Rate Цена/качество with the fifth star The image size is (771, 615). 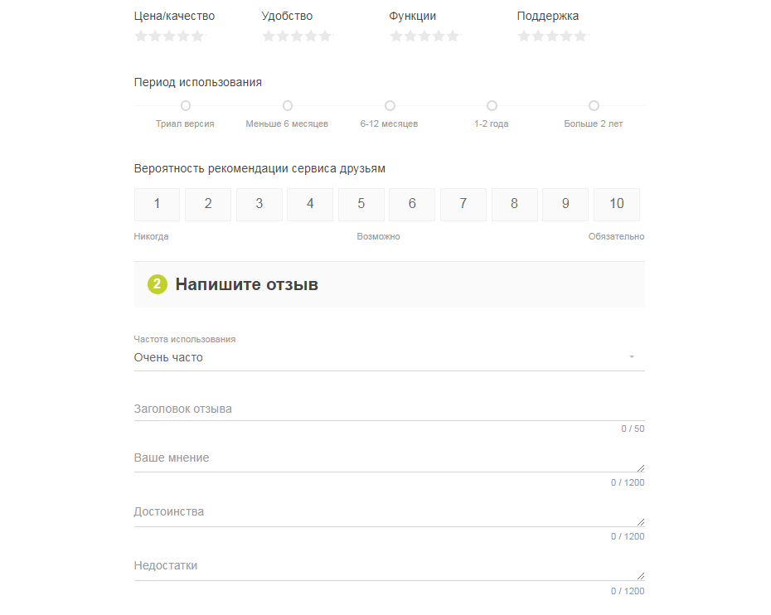(x=197, y=36)
